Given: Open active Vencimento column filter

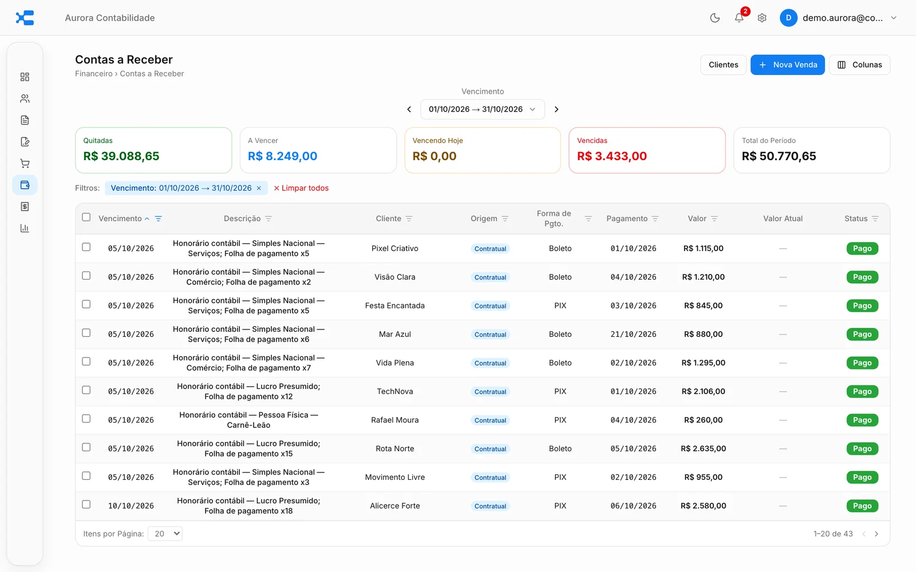Looking at the screenshot, I should tap(159, 219).
